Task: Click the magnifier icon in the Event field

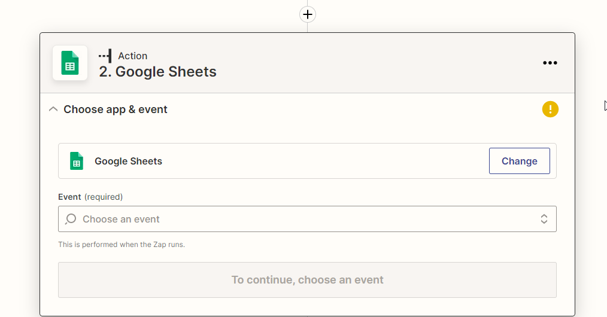Action: (71, 219)
